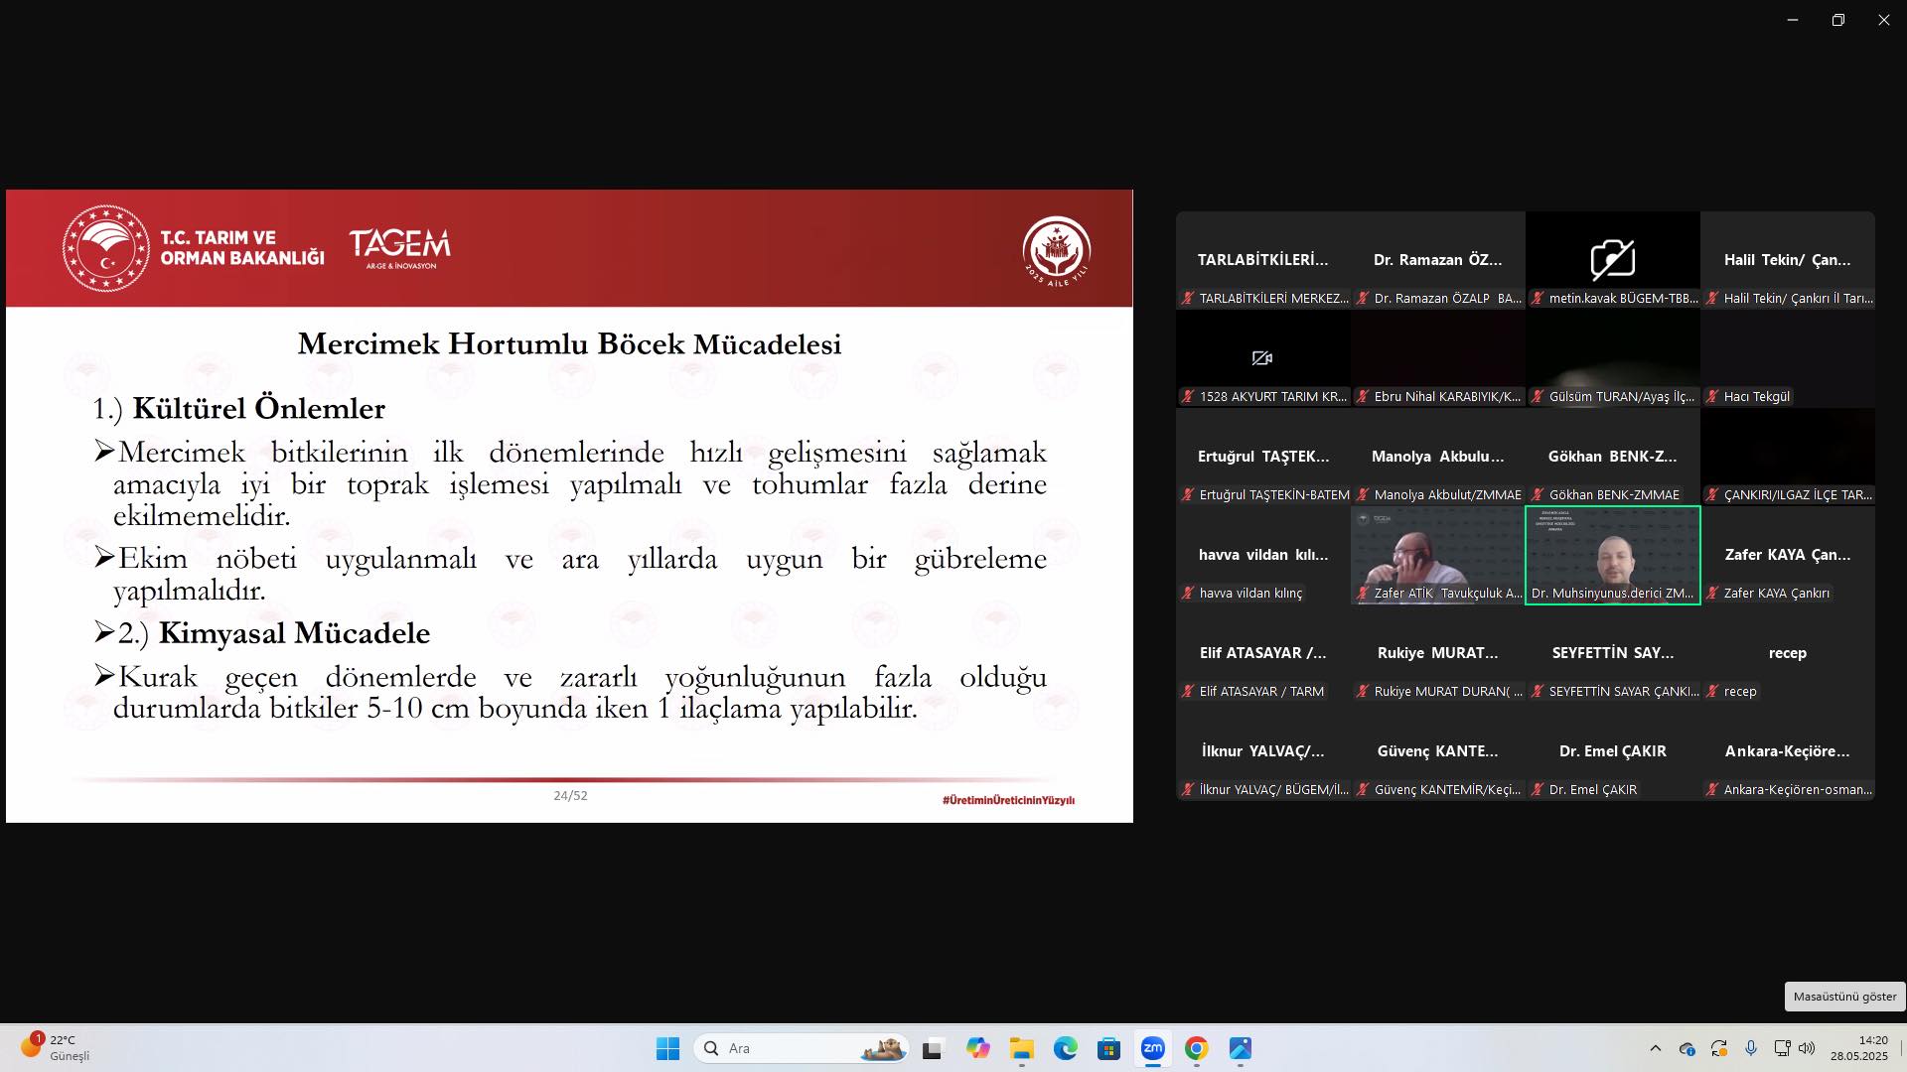Open the Zoom app in the taskbar
The height and width of the screenshot is (1072, 1907).
(x=1152, y=1048)
